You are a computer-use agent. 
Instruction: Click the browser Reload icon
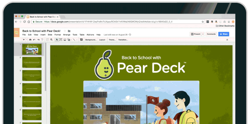pos(25,22)
